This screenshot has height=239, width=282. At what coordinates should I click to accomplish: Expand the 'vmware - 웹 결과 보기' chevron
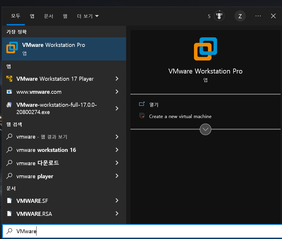[x=117, y=137]
